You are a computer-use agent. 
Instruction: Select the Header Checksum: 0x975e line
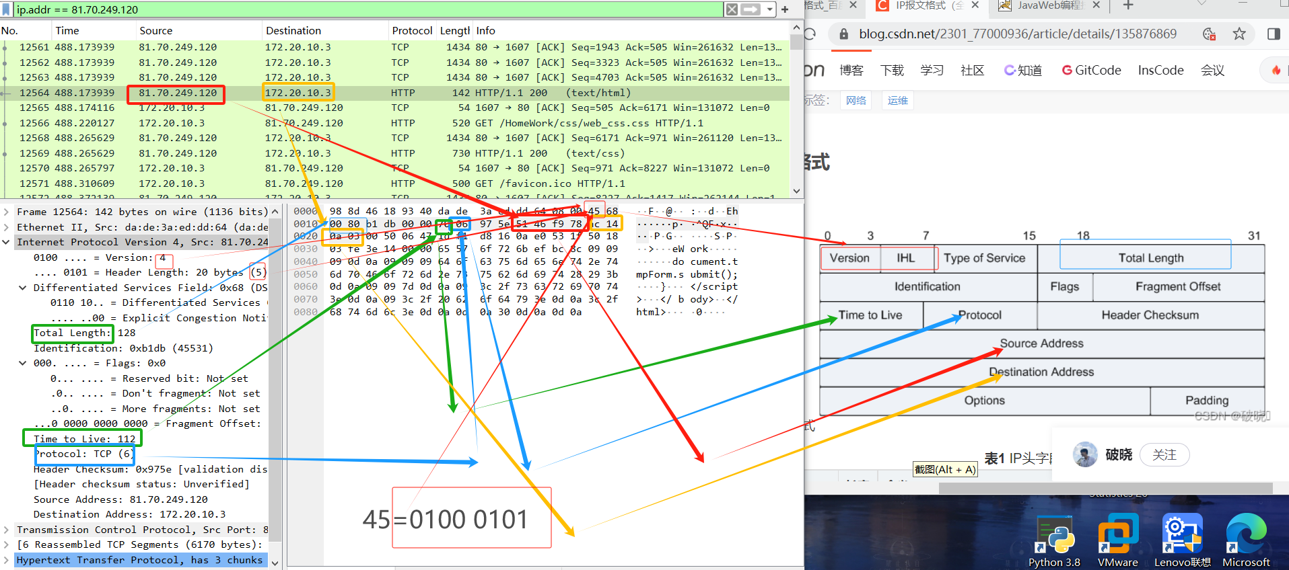[151, 469]
